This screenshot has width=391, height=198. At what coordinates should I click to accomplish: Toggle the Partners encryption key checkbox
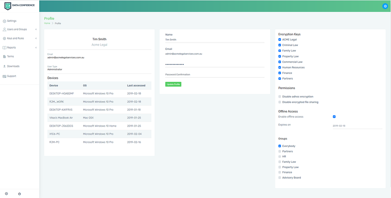(x=279, y=79)
